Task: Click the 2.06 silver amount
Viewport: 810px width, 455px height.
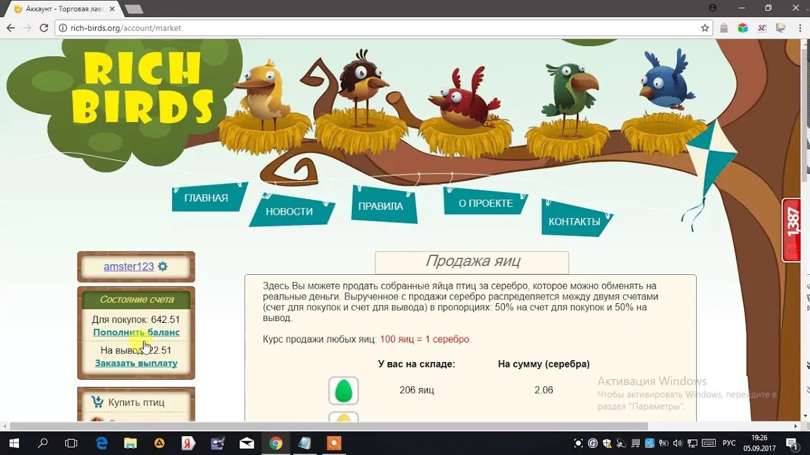Action: 544,391
